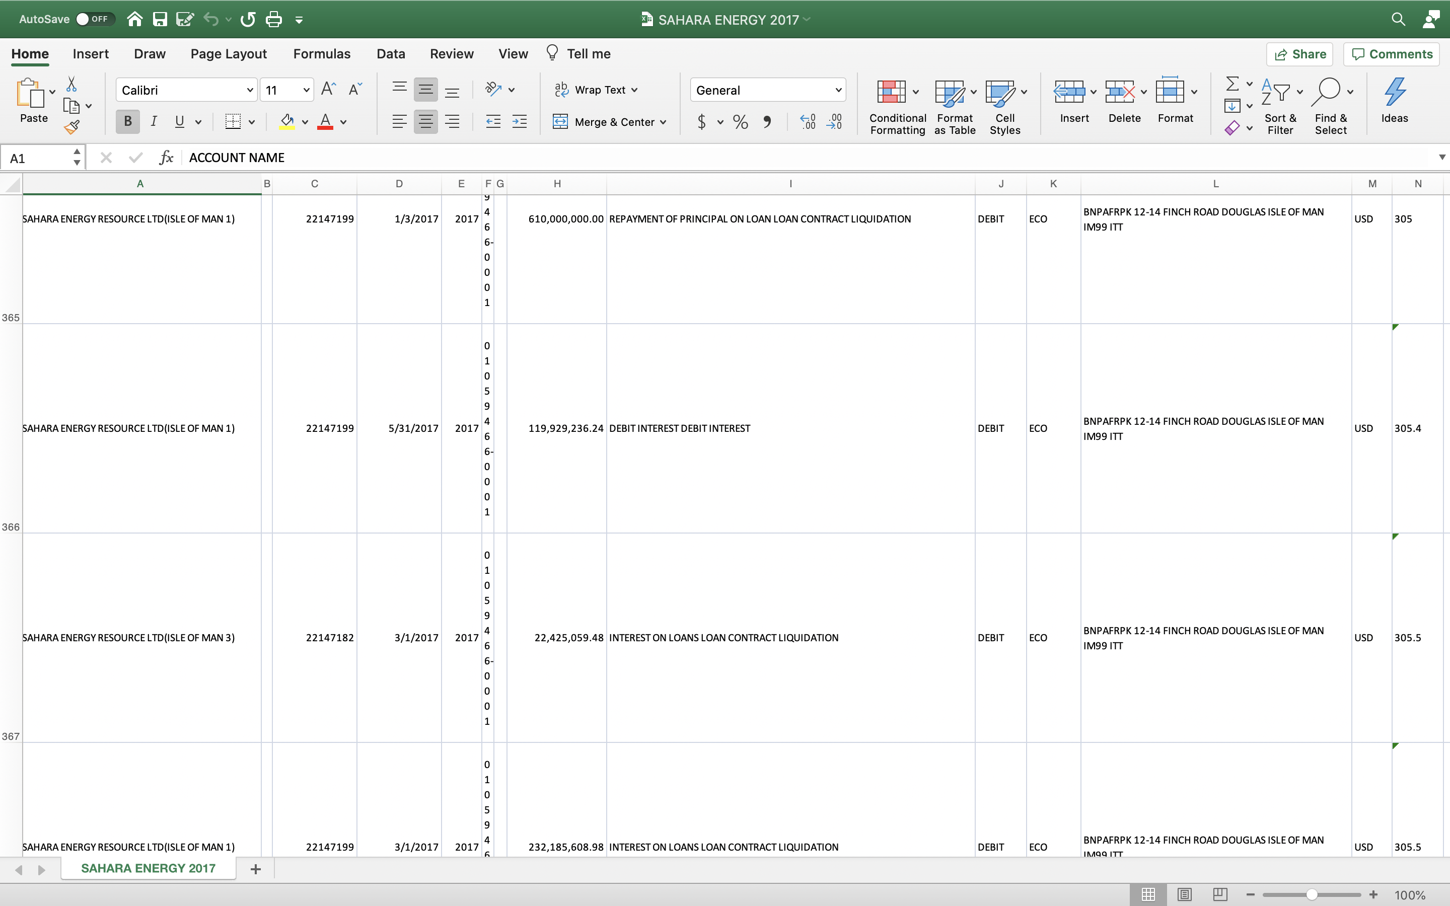Select column I header

click(x=790, y=184)
